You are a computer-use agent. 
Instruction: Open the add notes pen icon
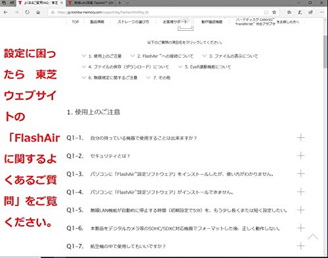(x=300, y=12)
